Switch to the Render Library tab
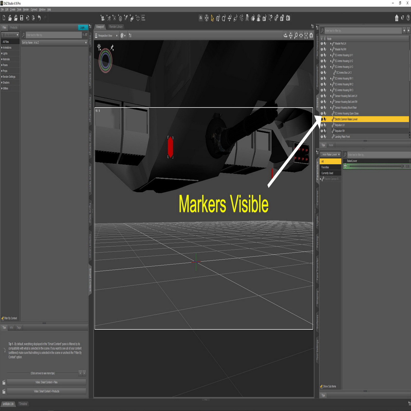 [x=116, y=27]
